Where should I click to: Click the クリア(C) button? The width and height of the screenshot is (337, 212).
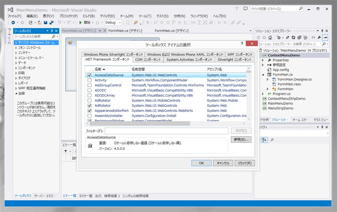(241, 131)
